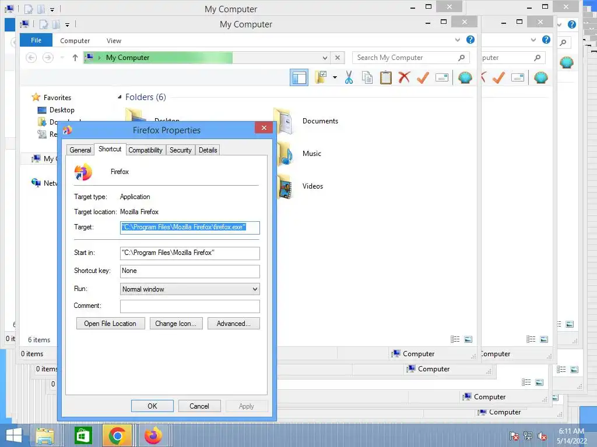597x447 pixels.
Task: Click the Target path field
Action: coord(189,228)
